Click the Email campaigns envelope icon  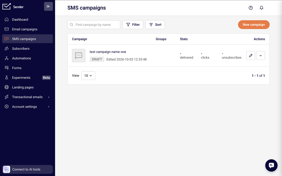pos(7,29)
